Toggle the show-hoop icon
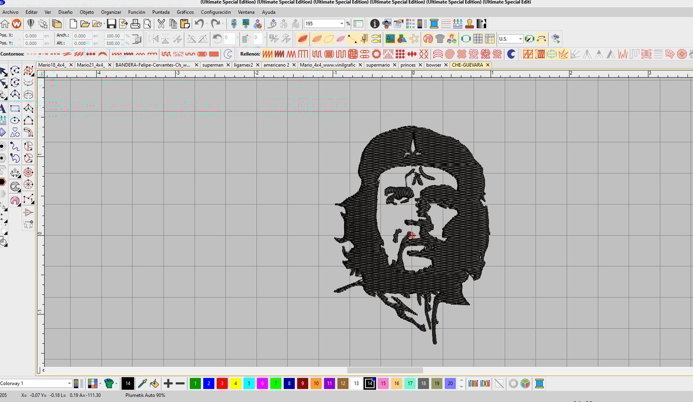Image resolution: width=693 pixels, height=402 pixels. [x=466, y=39]
